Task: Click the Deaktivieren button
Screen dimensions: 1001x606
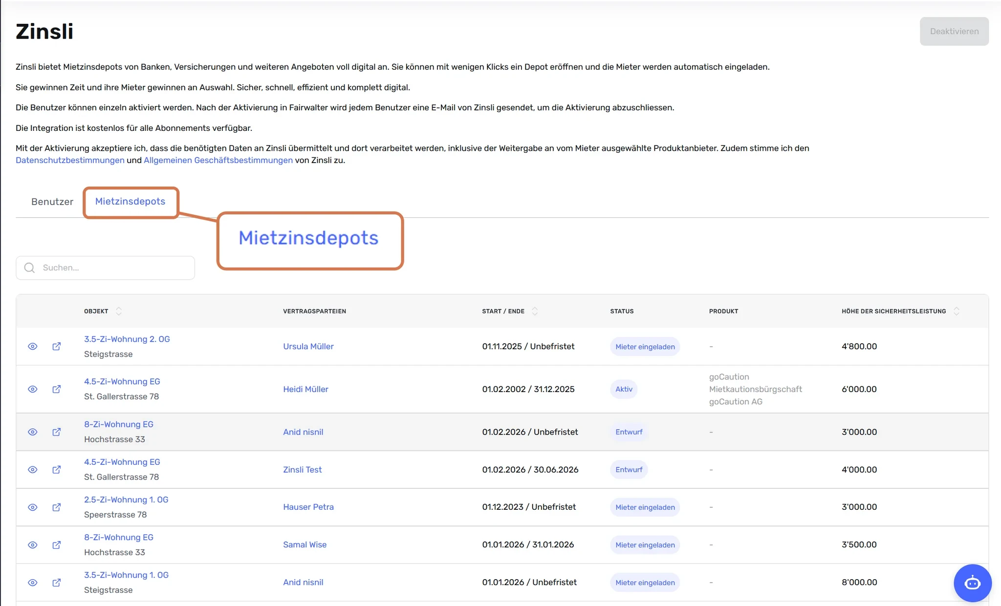Action: pyautogui.click(x=954, y=31)
